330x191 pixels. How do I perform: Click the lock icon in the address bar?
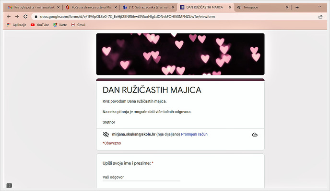[36, 17]
